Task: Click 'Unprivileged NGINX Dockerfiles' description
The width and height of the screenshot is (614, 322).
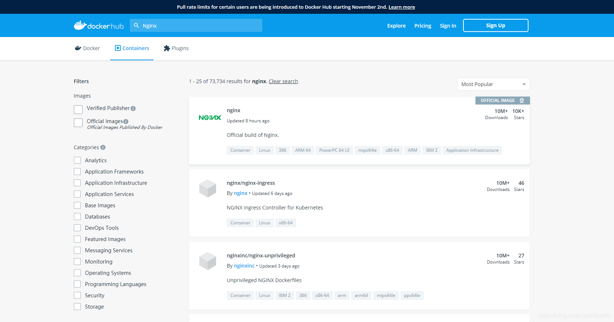Action: (264, 280)
